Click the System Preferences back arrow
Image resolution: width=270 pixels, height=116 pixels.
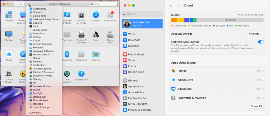click(17, 4)
